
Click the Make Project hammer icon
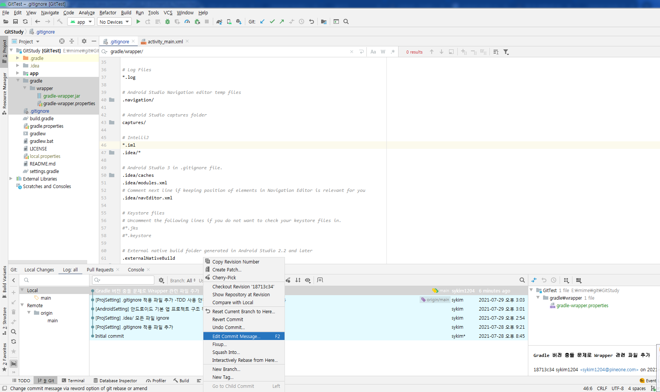(x=60, y=21)
